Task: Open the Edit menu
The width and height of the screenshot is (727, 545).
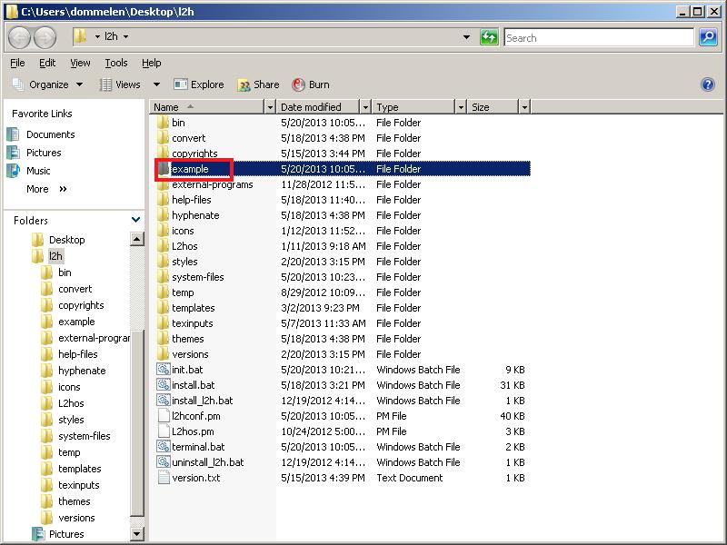Action: (x=47, y=63)
